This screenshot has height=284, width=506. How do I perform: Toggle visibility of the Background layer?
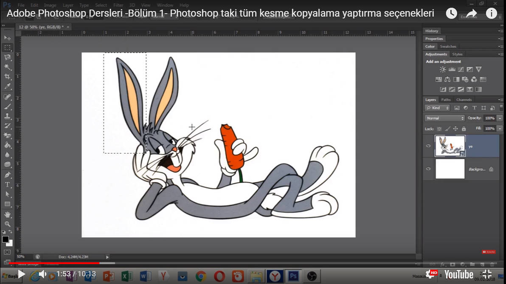(x=428, y=169)
